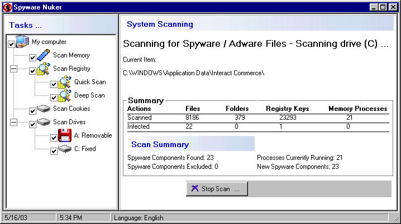Click New Spyware Components: 23 text

pyautogui.click(x=298, y=167)
